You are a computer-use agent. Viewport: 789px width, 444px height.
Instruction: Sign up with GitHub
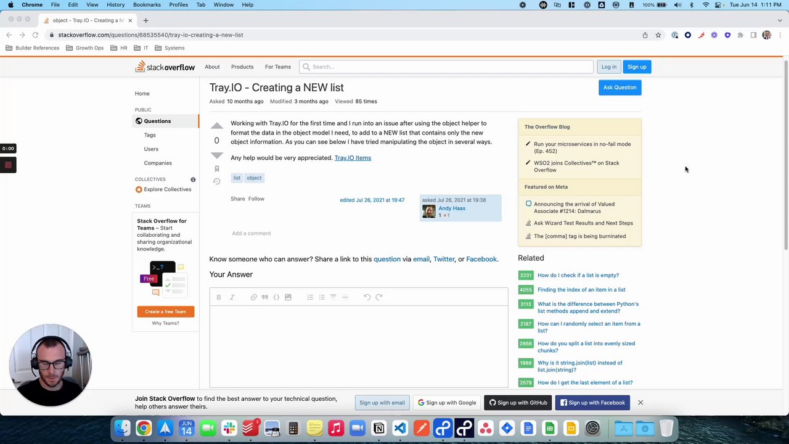point(518,403)
